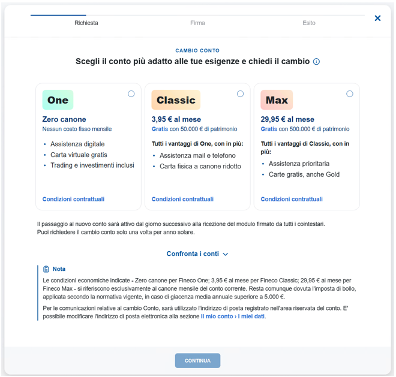Click the Classic account badge
This screenshot has width=396, height=377.
point(176,100)
